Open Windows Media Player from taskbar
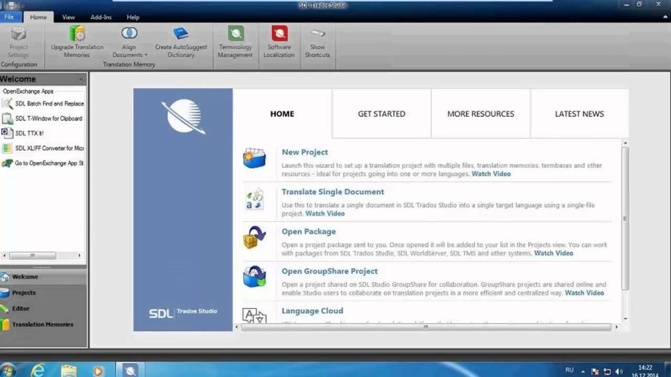 tap(98, 371)
